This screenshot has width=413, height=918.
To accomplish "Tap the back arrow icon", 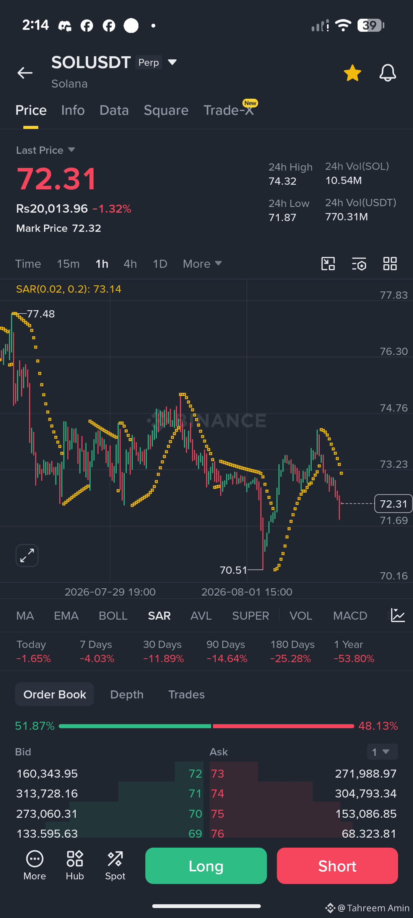I will (25, 73).
